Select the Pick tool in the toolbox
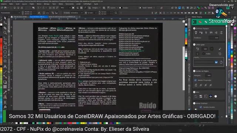The height and width of the screenshot is (133, 237). [5, 18]
